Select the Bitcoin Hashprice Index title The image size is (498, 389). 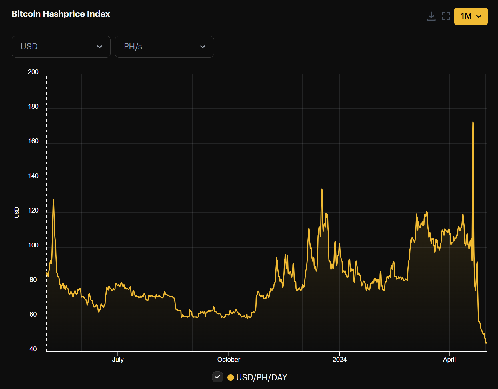point(61,13)
